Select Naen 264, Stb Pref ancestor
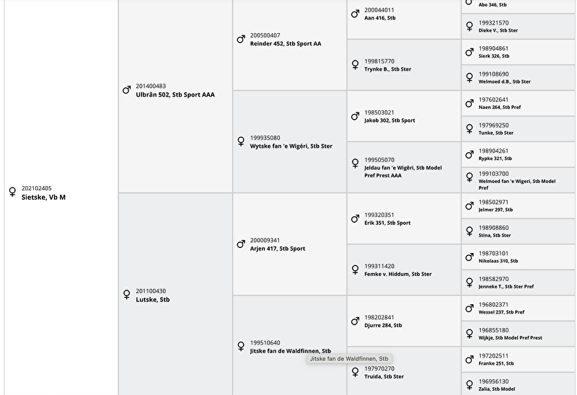The image size is (577, 395). tap(499, 107)
